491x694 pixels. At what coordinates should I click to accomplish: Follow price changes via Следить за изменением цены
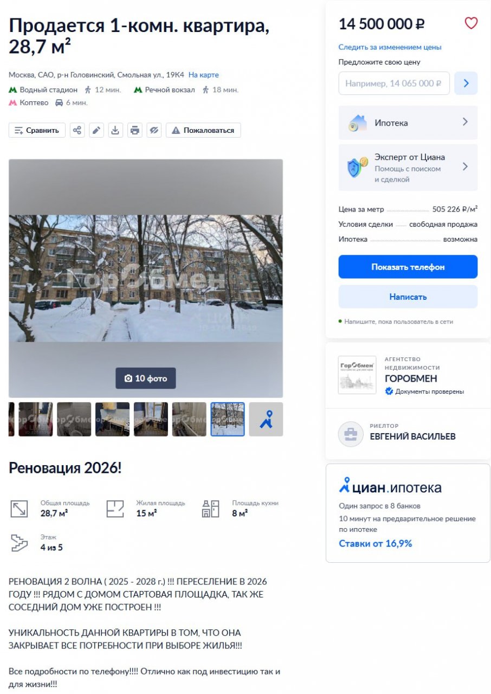[390, 47]
